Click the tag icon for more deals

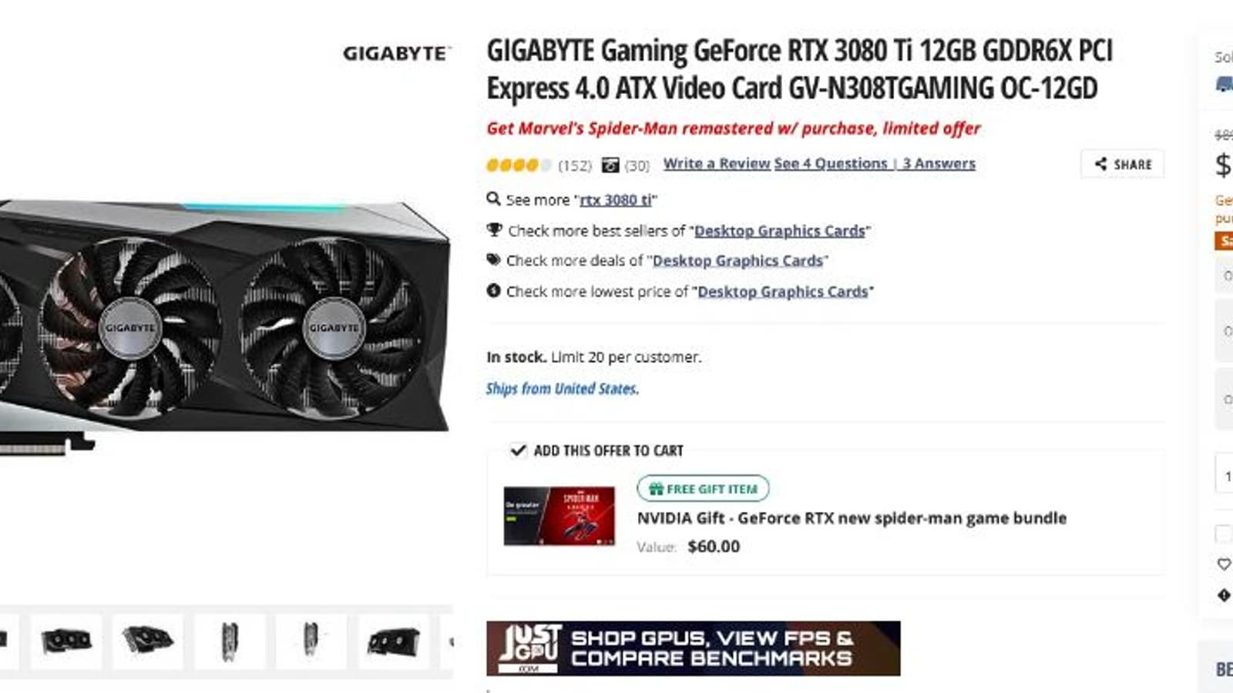pos(493,259)
